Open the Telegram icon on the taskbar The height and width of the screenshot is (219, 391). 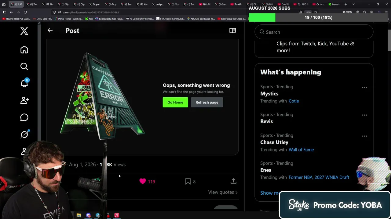(x=98, y=215)
